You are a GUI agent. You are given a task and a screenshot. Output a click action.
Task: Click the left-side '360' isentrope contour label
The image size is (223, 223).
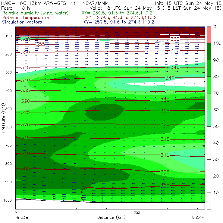26,39
